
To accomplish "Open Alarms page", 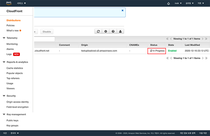I will pyautogui.click(x=10, y=49).
